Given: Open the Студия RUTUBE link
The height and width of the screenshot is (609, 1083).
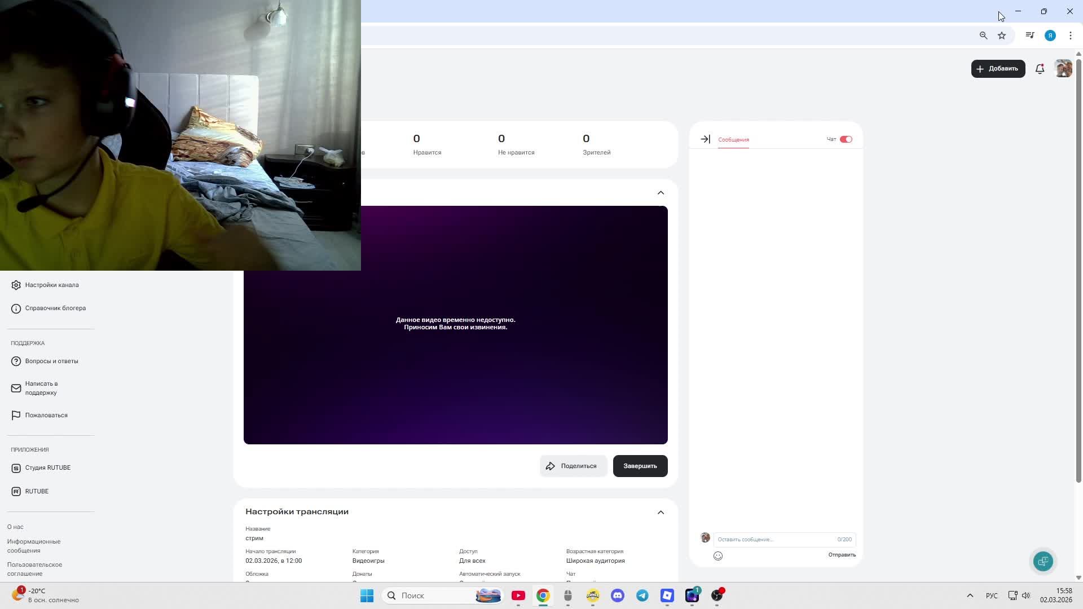Looking at the screenshot, I should [47, 467].
